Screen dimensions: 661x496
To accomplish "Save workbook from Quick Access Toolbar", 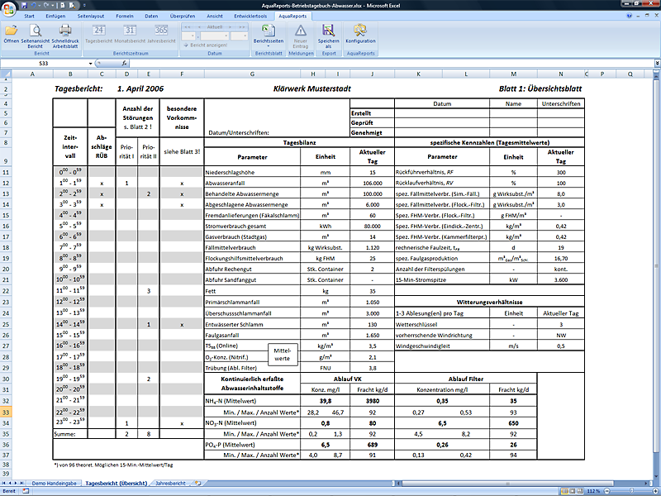I will (x=24, y=6).
